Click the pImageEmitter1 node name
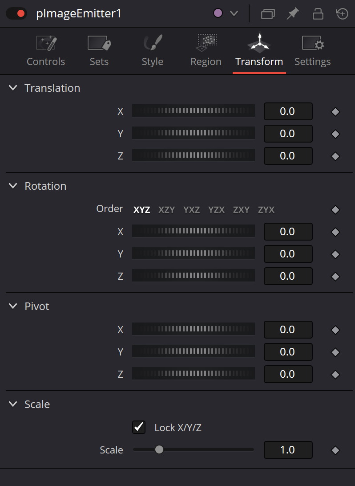This screenshot has width=355, height=486. (x=79, y=14)
